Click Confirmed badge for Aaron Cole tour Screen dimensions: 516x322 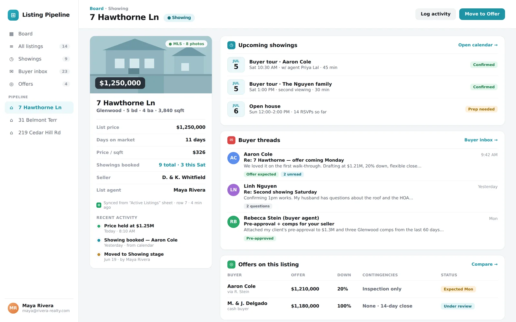coord(484,65)
